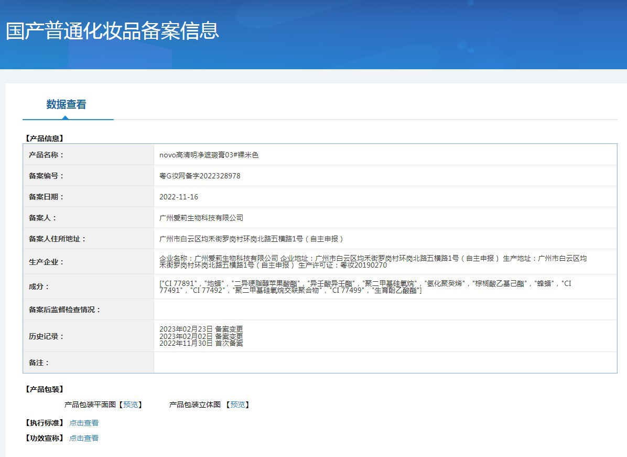The image size is (627, 457).
Task: Click the 备案编号： row label
Action: (46, 176)
